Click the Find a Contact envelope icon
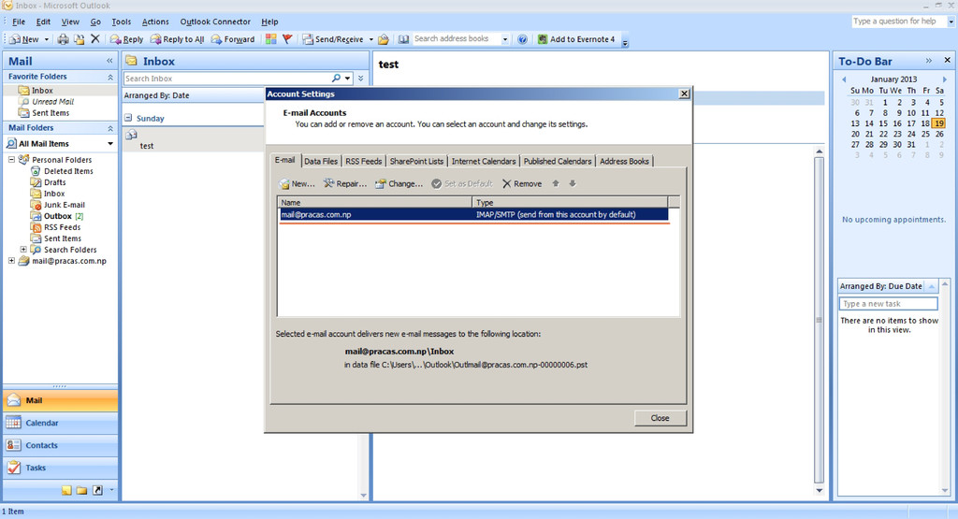The width and height of the screenshot is (958, 519). click(x=383, y=39)
